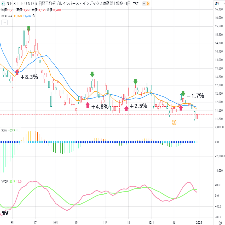This screenshot has width=225, height=225.
Task: Click the 12,000 price axis label
Action: (x=219, y=102)
